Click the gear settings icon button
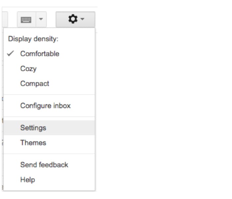 point(76,19)
